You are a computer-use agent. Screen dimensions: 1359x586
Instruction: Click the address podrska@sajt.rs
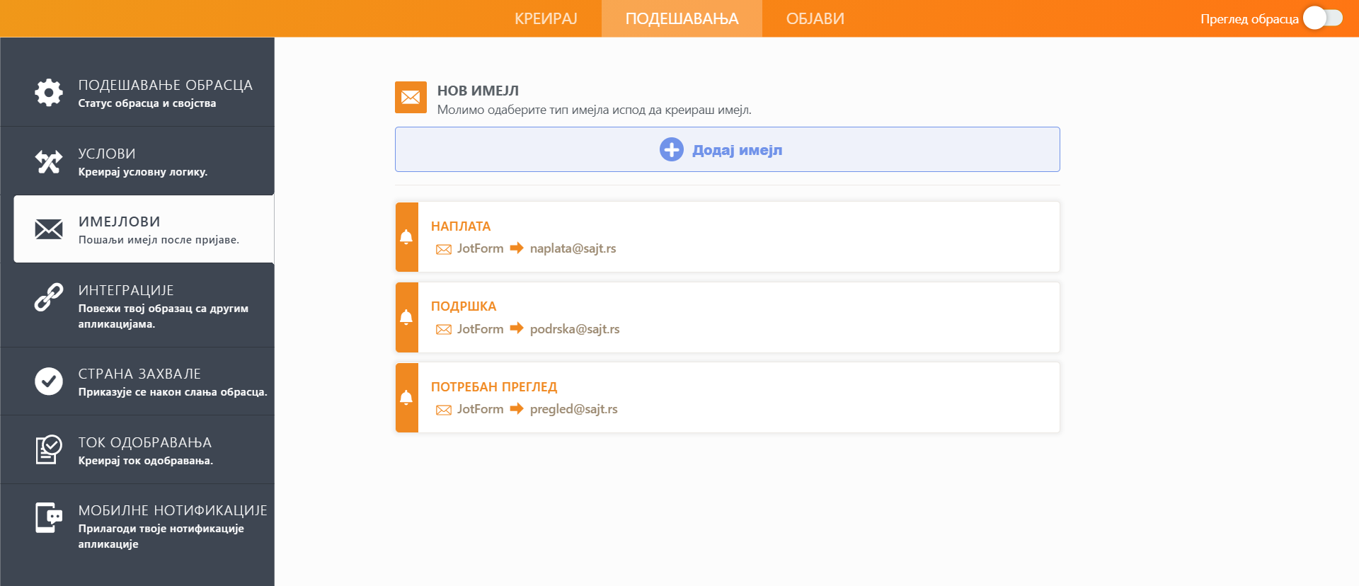575,329
